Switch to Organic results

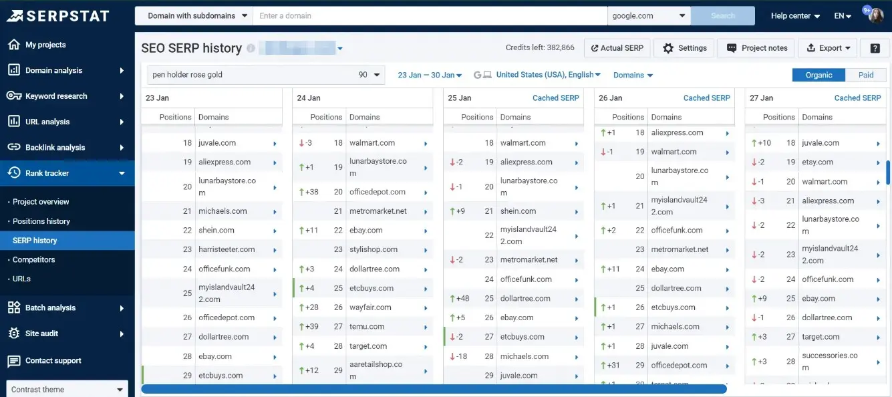(819, 75)
